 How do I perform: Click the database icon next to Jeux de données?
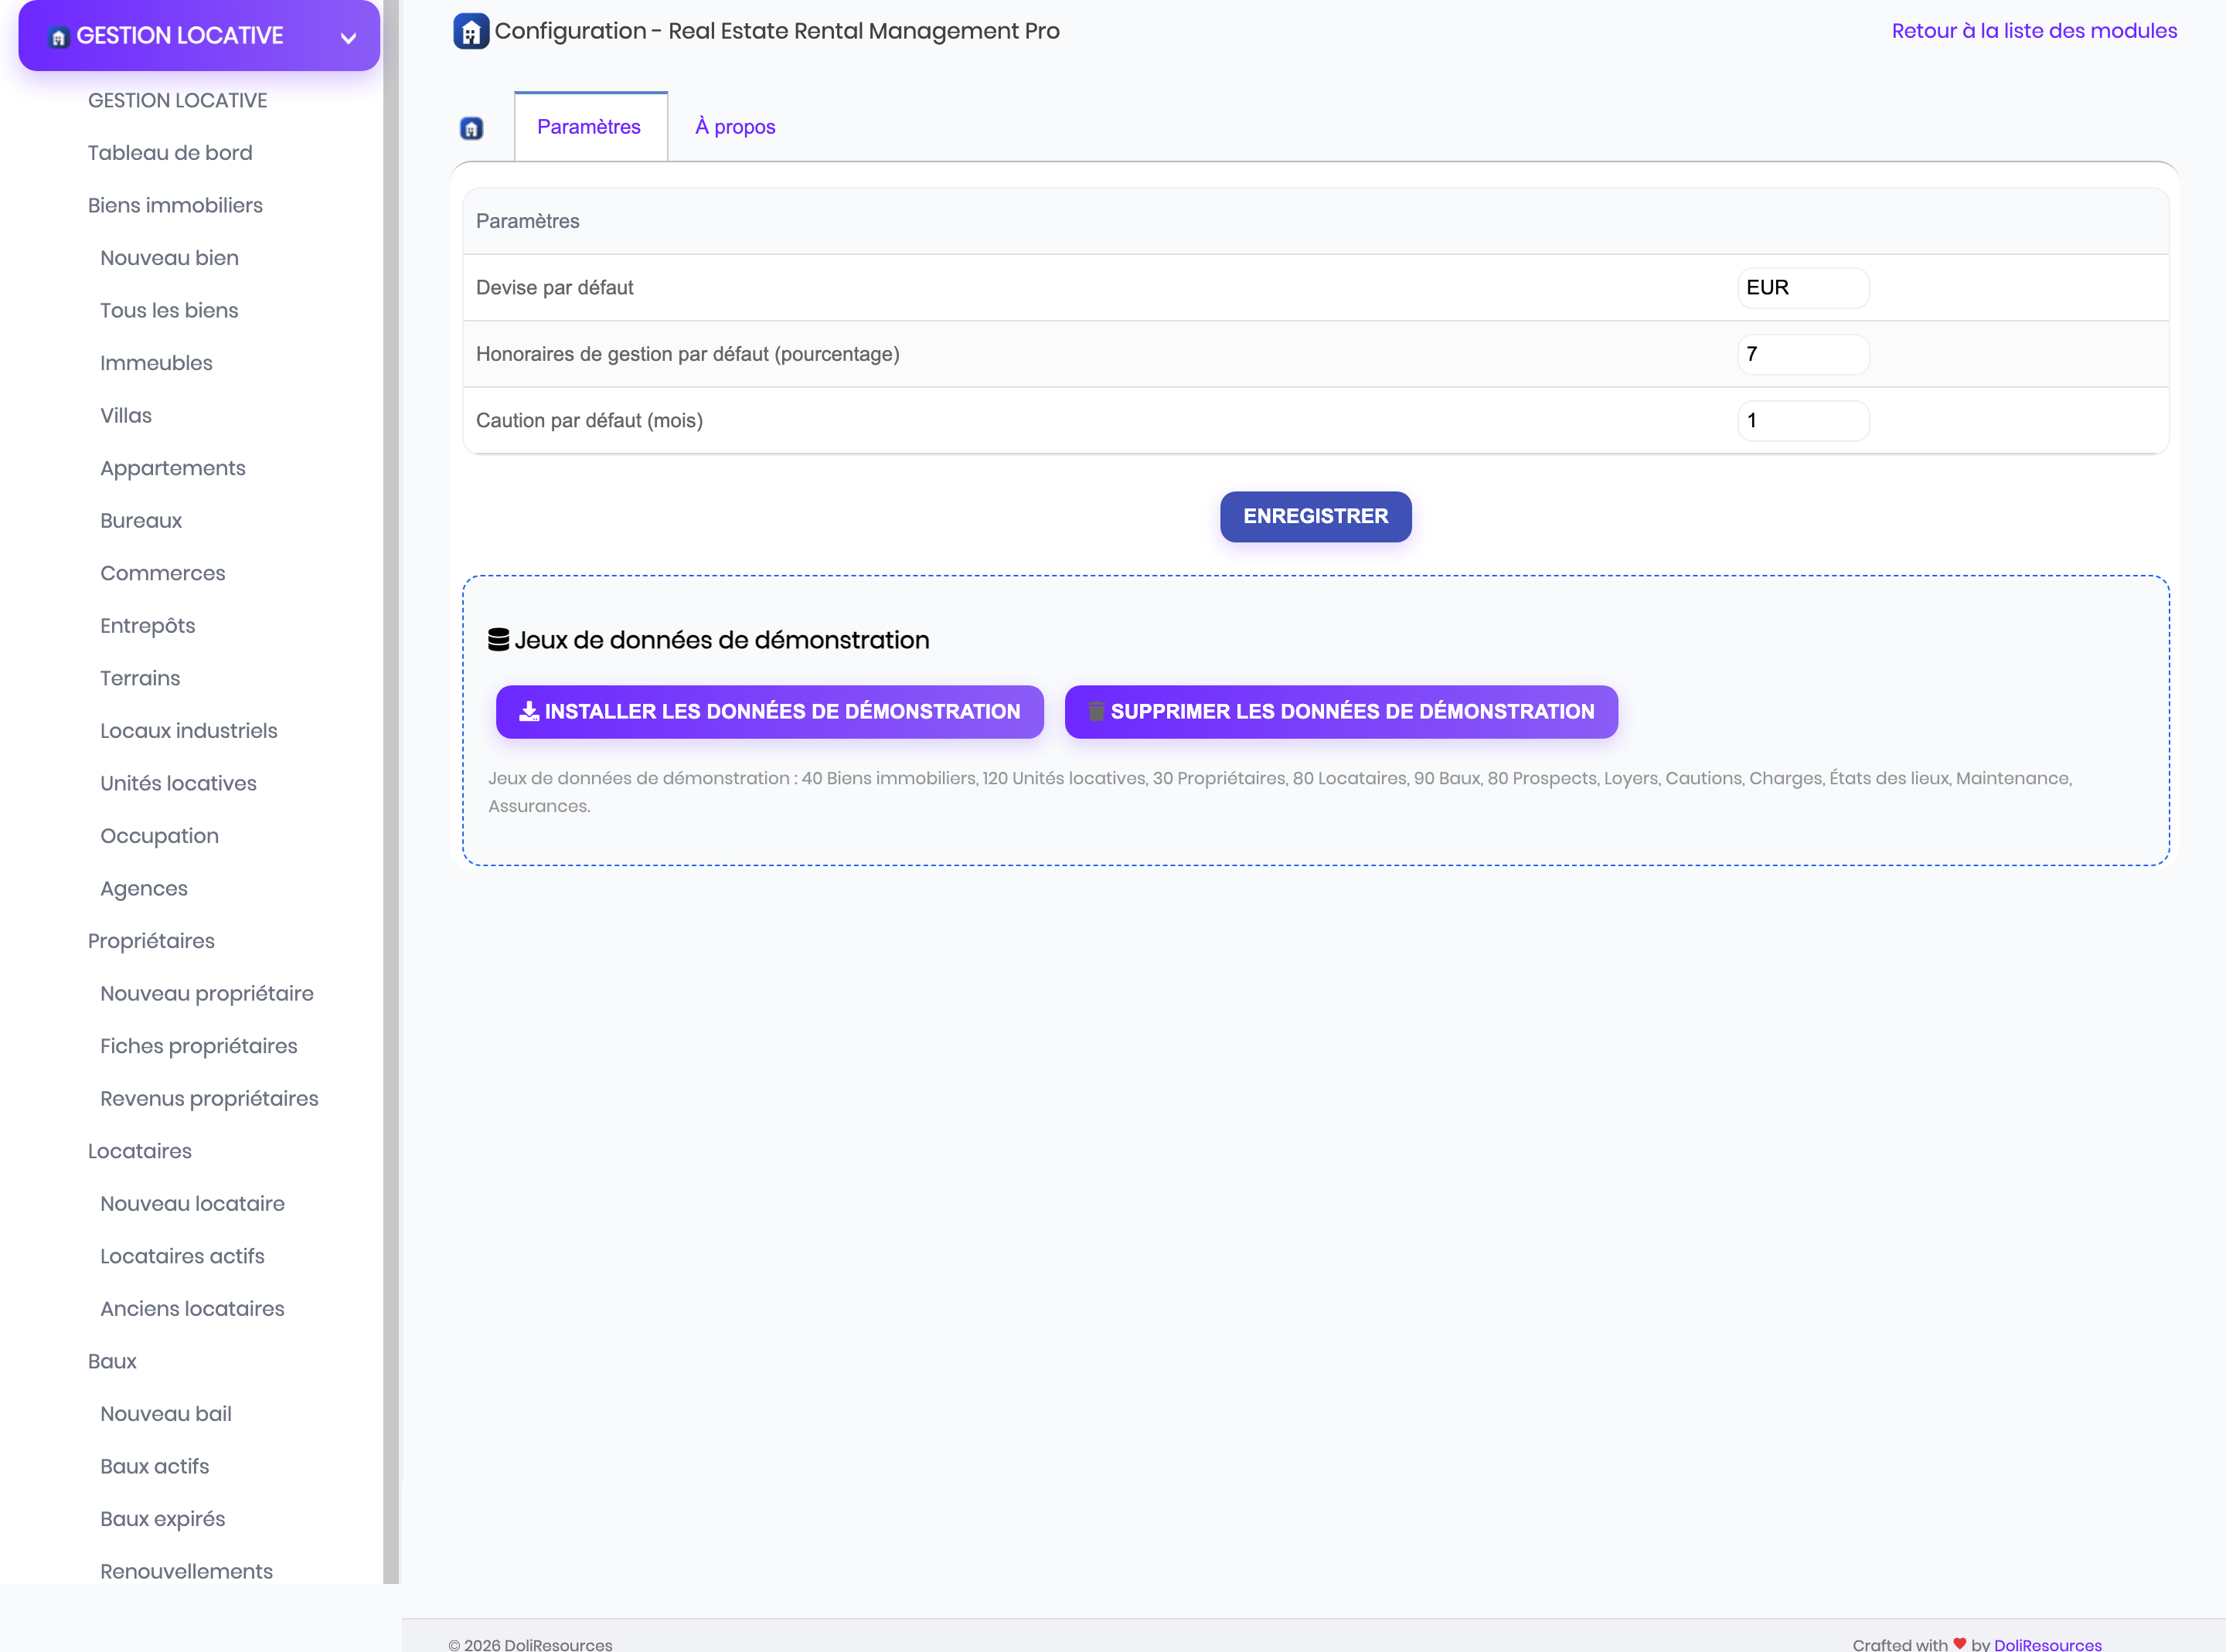point(498,640)
